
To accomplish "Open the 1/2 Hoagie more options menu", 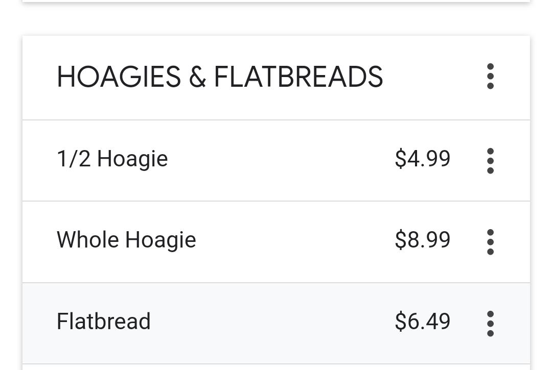I will click(490, 161).
